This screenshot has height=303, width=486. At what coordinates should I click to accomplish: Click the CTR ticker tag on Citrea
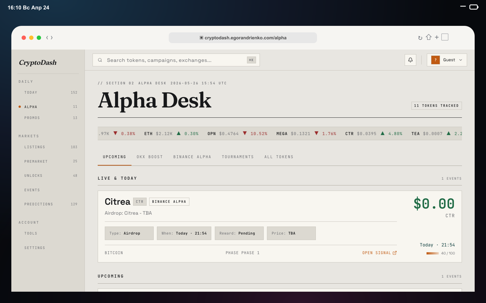(x=140, y=201)
